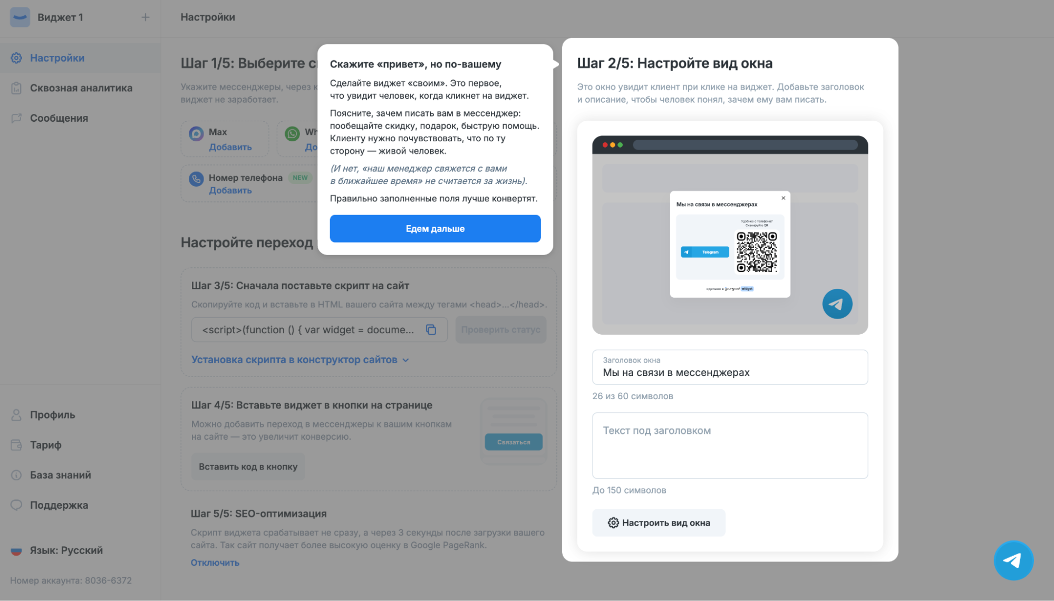1054x601 pixels.
Task: Click the WhatsApp messenger icon
Action: click(x=292, y=133)
